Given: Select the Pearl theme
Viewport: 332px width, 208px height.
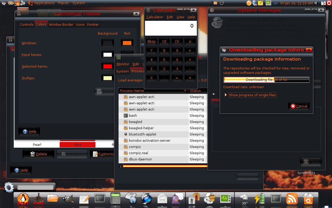Looking at the screenshot, I should (37, 145).
